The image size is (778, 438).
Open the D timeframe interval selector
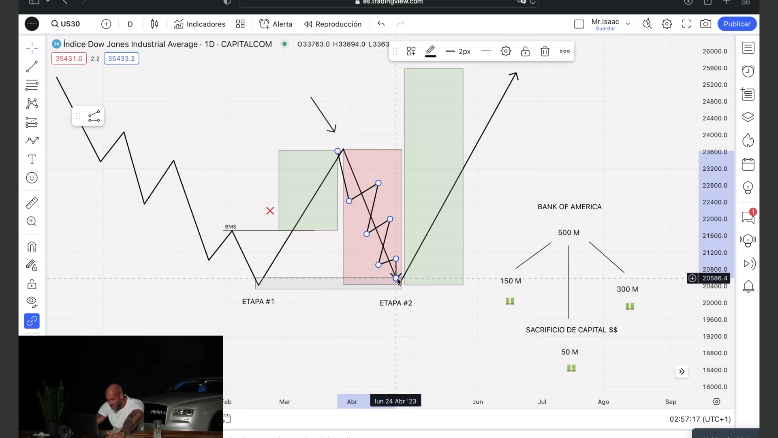130,24
